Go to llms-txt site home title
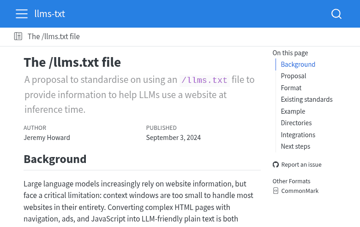Image resolution: width=360 pixels, height=227 pixels. pyautogui.click(x=50, y=14)
